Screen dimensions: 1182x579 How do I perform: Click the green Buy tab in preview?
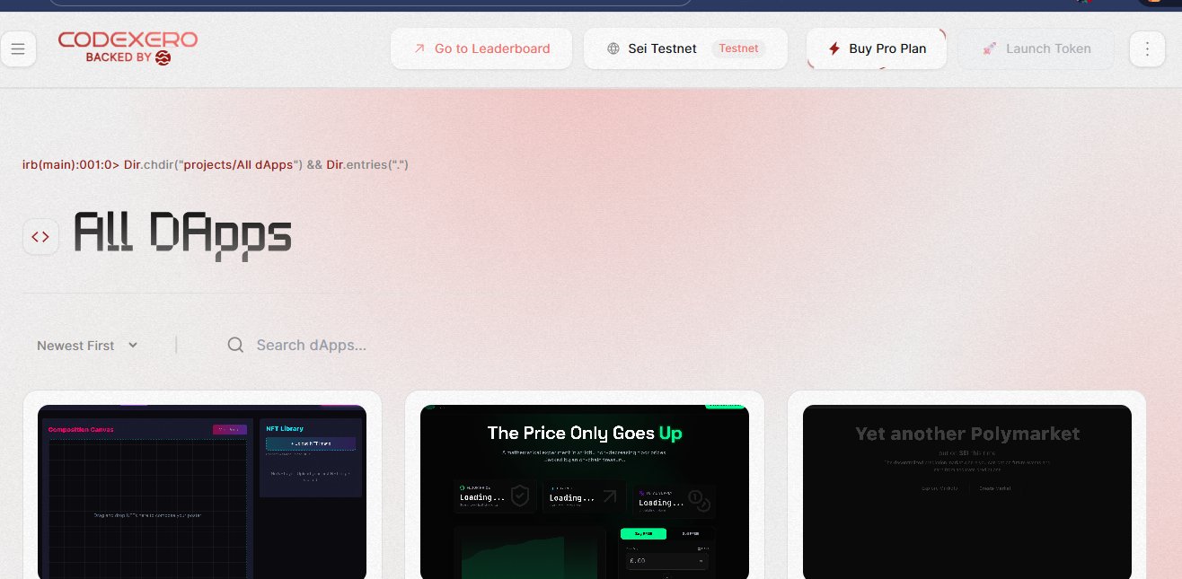coord(643,533)
